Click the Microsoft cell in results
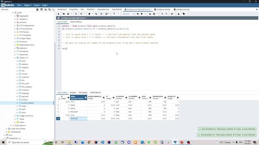259x145 pixels. (x=79, y=112)
